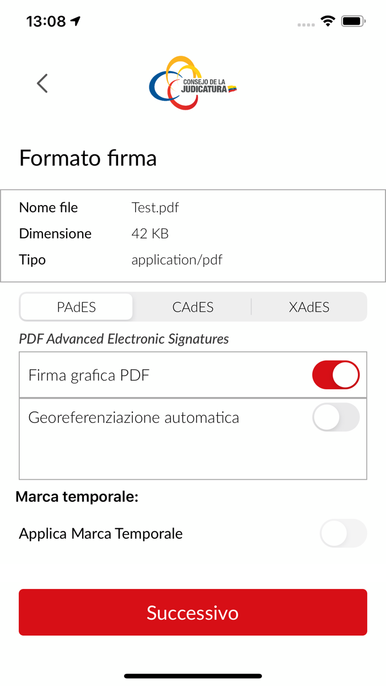The height and width of the screenshot is (686, 386).
Task: Tap the Wi-Fi icon in the status bar
Action: [x=328, y=20]
